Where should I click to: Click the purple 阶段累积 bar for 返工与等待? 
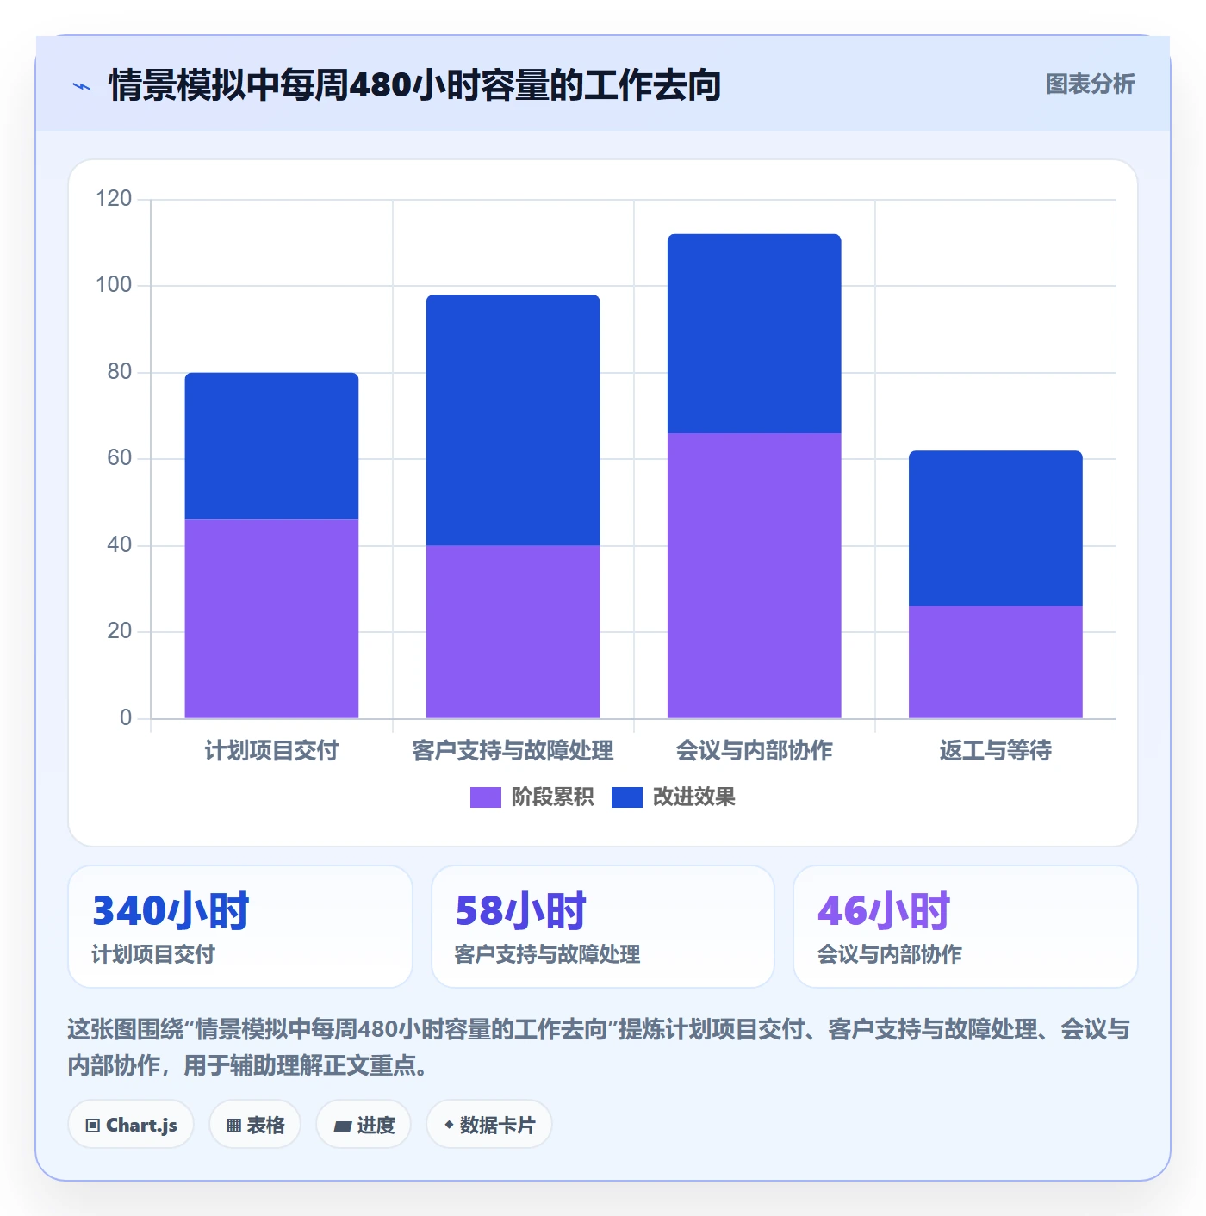995,662
